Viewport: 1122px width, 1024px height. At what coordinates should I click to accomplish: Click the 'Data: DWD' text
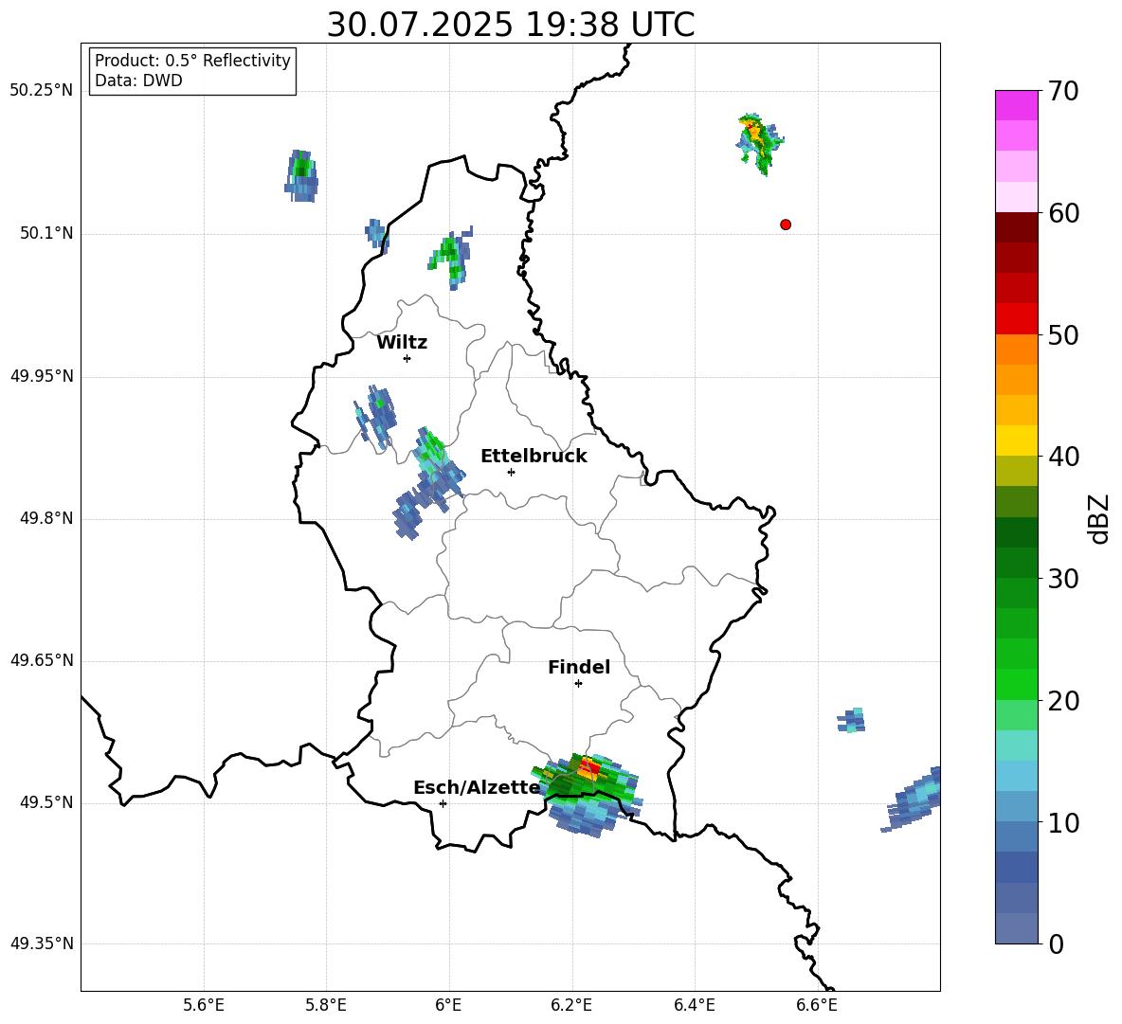[138, 81]
